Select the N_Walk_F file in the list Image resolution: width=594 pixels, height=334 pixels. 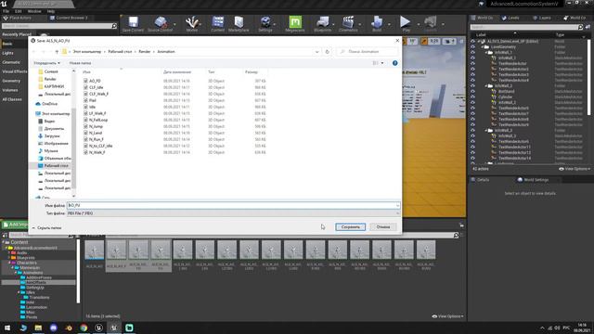point(97,152)
